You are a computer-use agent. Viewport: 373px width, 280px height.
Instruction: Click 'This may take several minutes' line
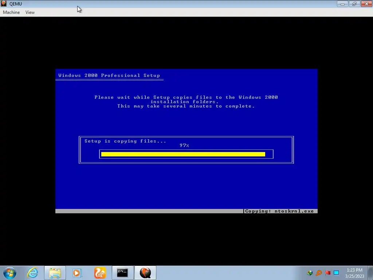186,106
